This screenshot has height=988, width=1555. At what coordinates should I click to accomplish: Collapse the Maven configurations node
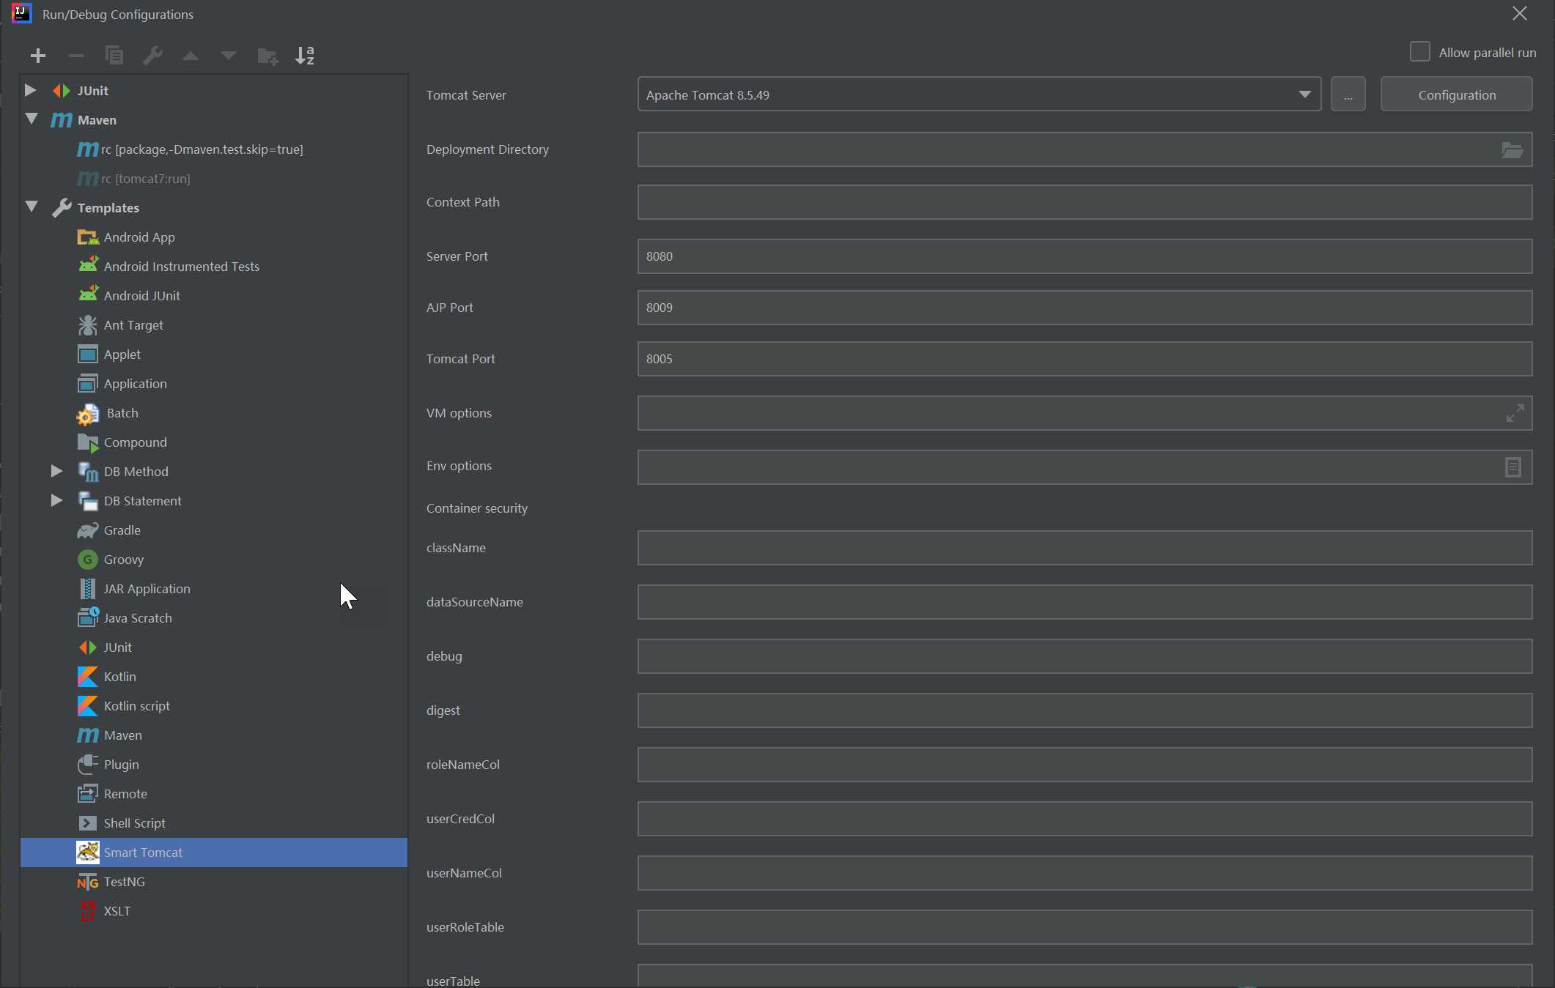tap(32, 119)
